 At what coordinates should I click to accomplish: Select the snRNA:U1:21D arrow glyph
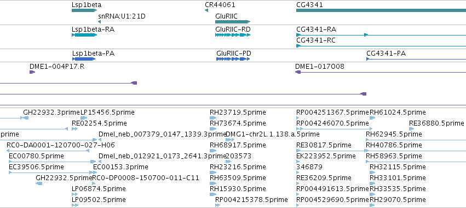(99, 22)
